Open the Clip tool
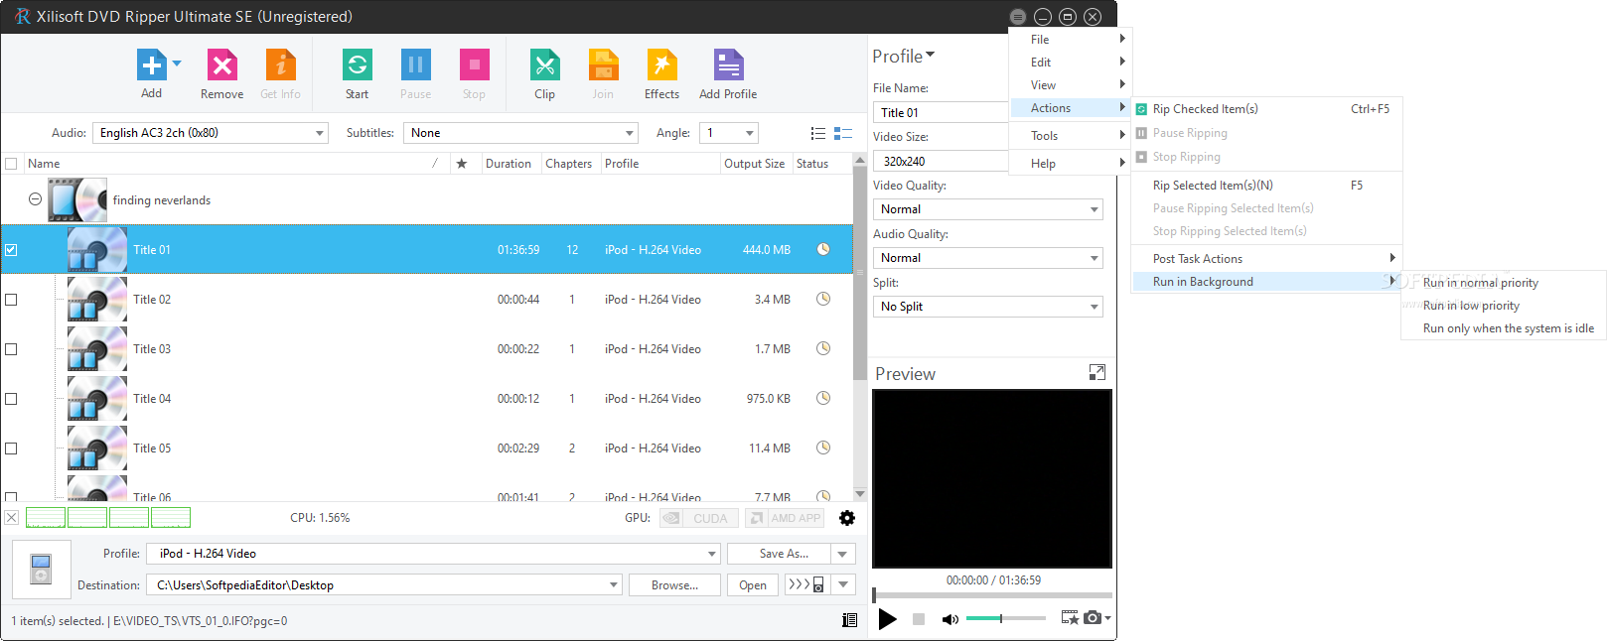The height and width of the screenshot is (641, 1607). point(544,65)
